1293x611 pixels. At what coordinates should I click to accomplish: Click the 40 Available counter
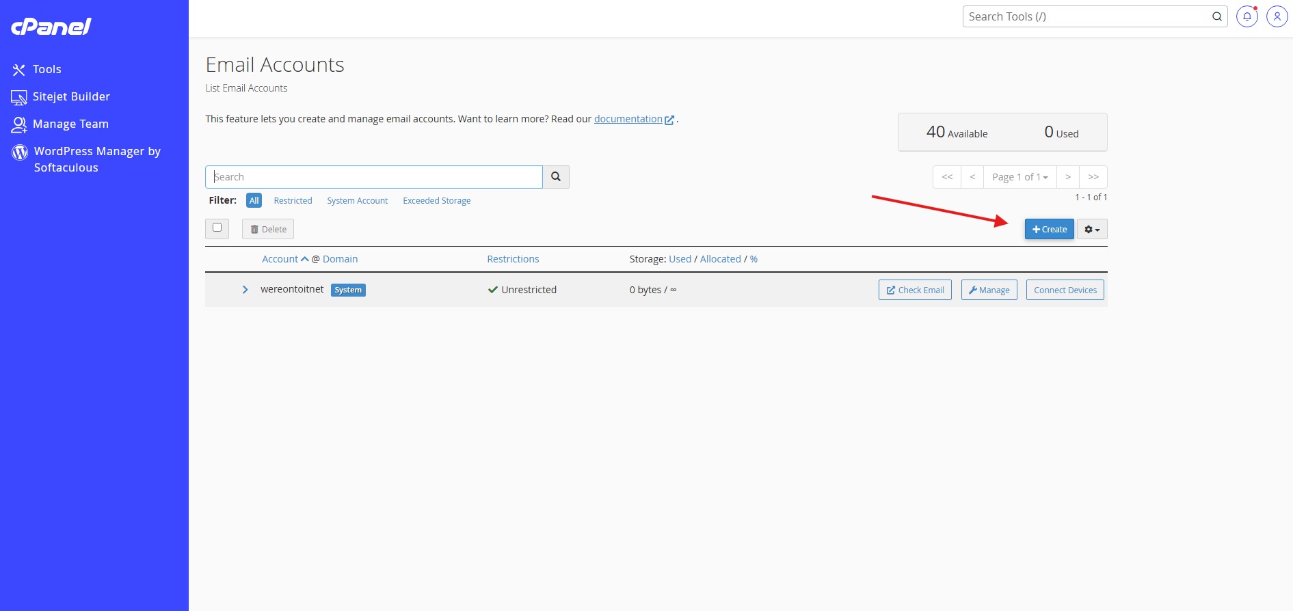pos(957,132)
